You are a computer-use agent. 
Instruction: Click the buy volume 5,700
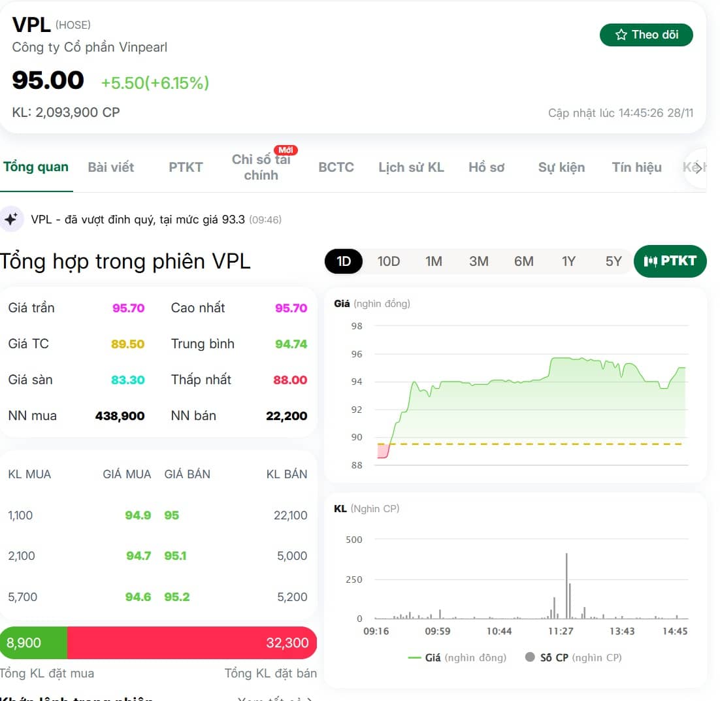click(22, 596)
